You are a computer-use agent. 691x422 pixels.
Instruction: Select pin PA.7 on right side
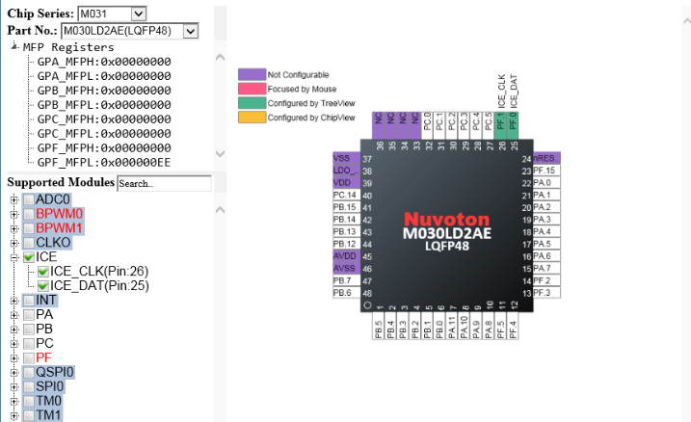click(546, 268)
